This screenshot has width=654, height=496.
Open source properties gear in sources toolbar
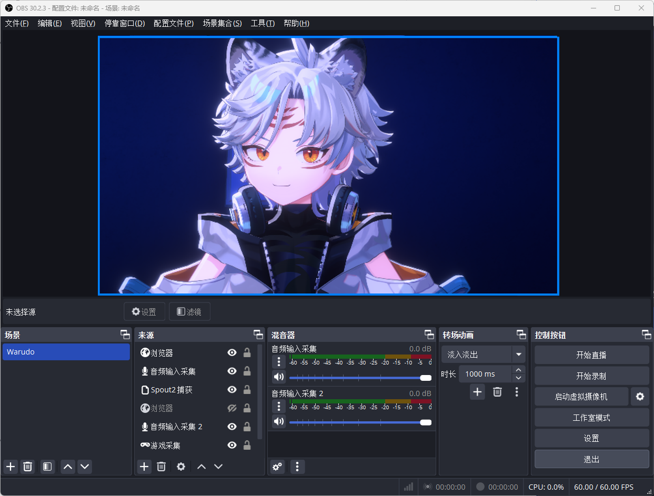point(181,467)
